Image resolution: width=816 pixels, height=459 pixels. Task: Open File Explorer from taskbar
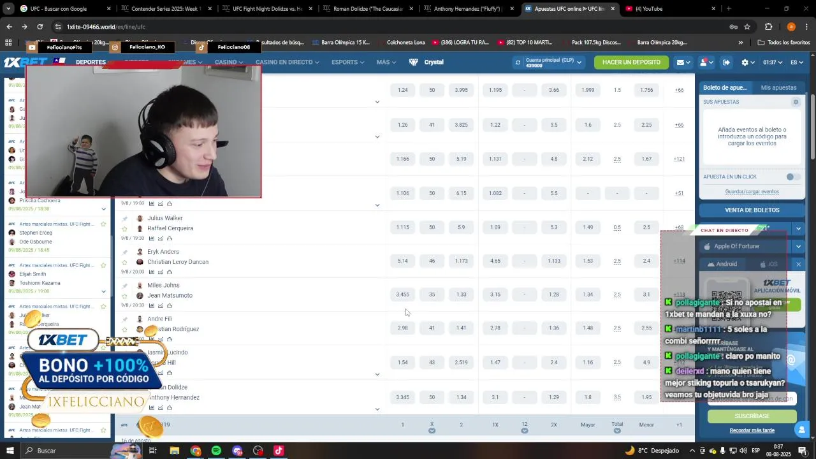point(175,451)
